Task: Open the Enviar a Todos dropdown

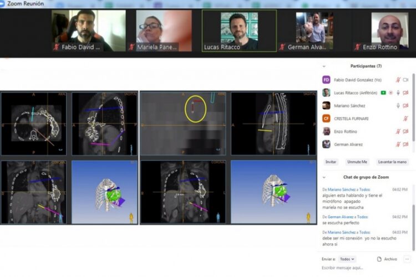Action: click(347, 259)
